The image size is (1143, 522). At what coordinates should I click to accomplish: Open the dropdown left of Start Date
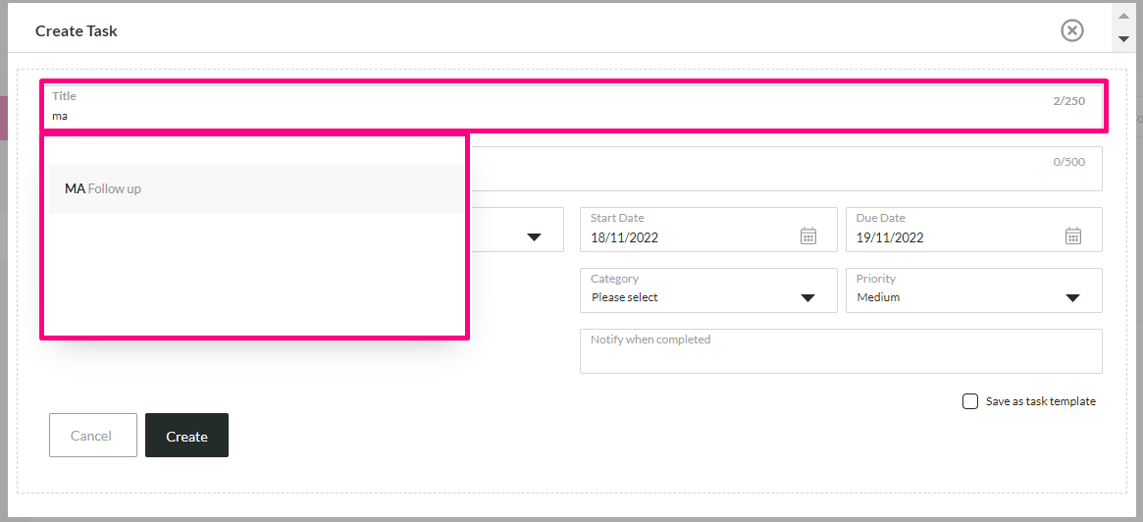click(x=535, y=236)
